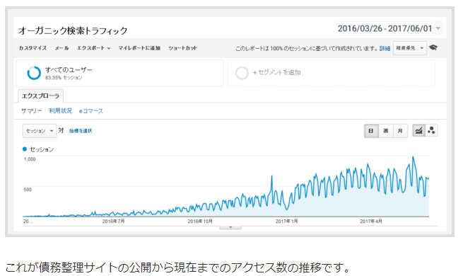463x276 pixels.
Task: Click +セグメントを追加 to add segment
Action: pyautogui.click(x=276, y=72)
